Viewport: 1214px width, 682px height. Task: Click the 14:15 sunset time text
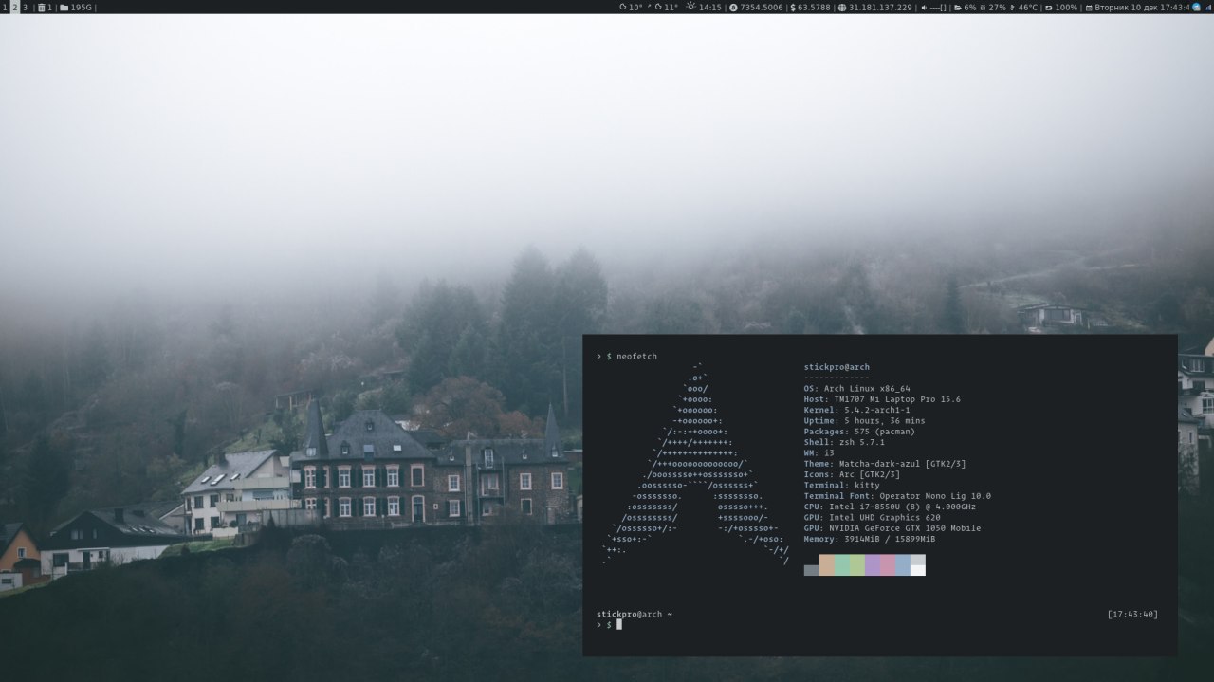[710, 7]
